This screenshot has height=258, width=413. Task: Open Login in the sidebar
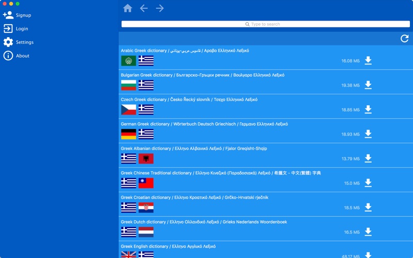[x=16, y=28]
